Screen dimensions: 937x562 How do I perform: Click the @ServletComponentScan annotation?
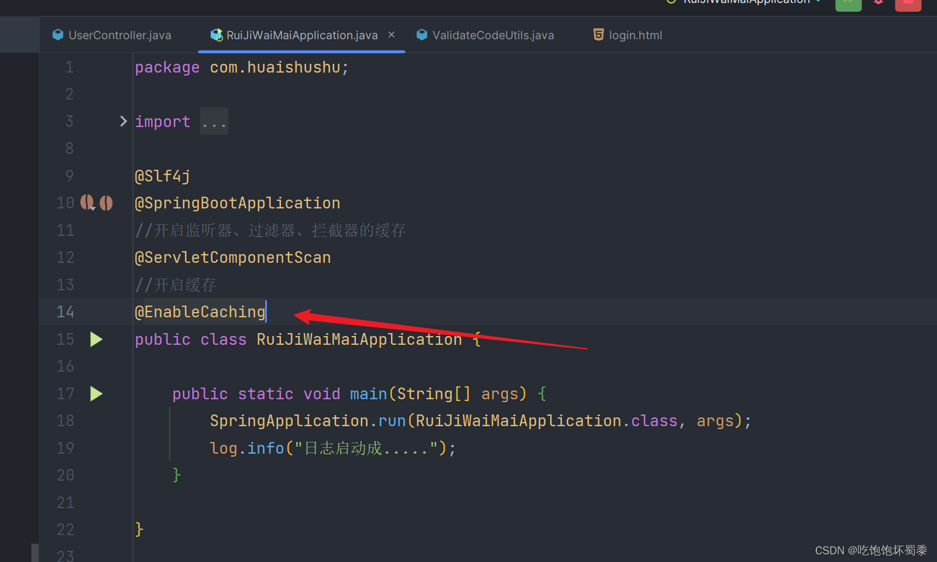coord(233,258)
